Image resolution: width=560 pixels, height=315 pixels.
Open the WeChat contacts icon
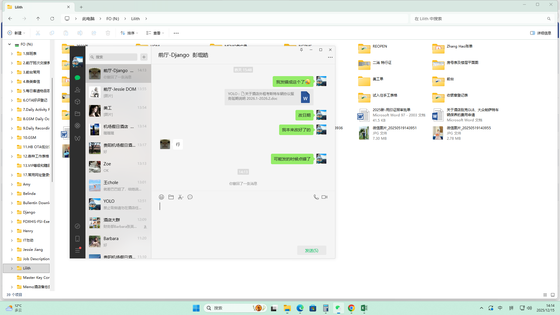click(x=77, y=90)
